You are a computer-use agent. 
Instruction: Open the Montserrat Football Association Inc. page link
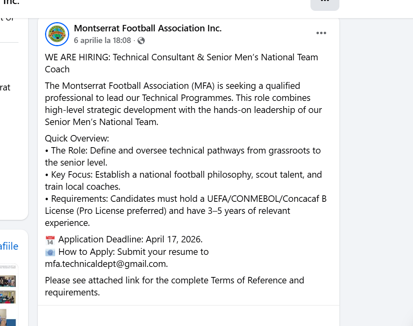pyautogui.click(x=148, y=28)
